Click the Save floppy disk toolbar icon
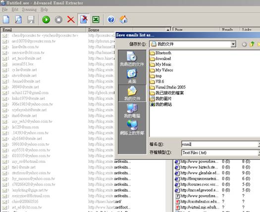 coord(31,20)
